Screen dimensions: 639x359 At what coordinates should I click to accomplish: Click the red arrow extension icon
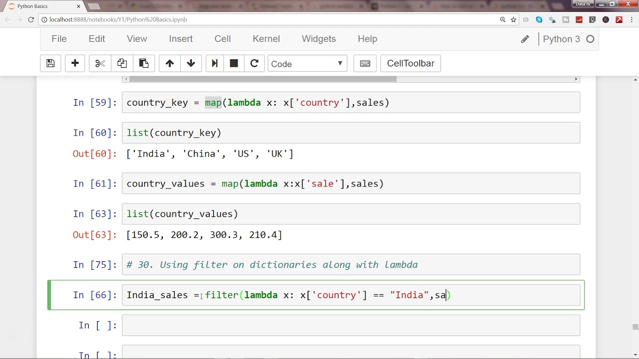[x=619, y=19]
